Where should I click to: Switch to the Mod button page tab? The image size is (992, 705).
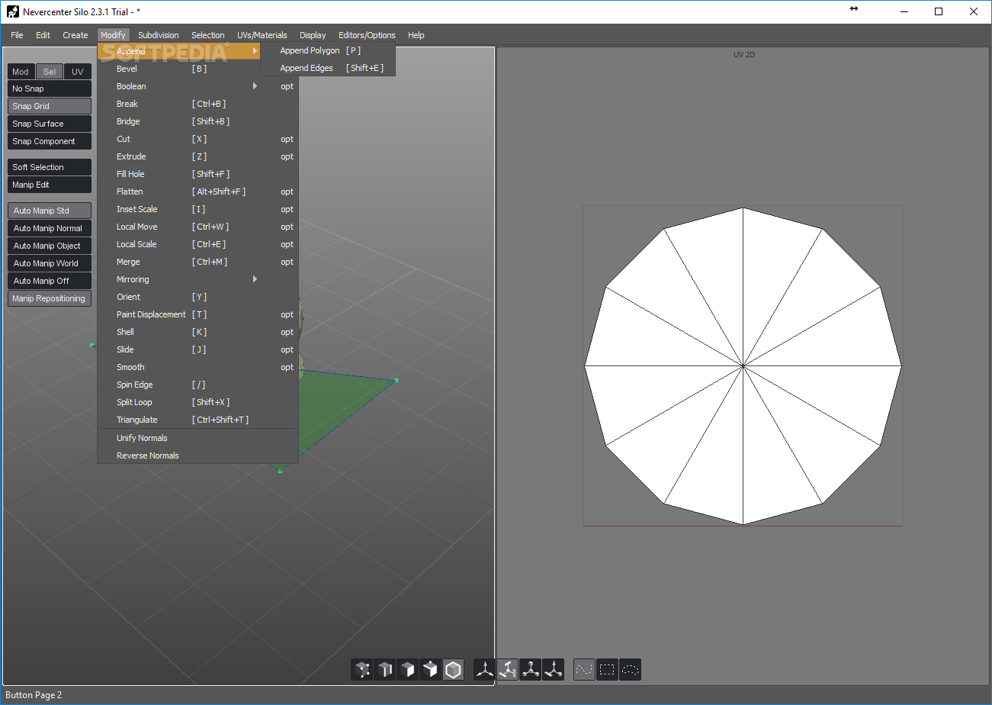pyautogui.click(x=21, y=72)
